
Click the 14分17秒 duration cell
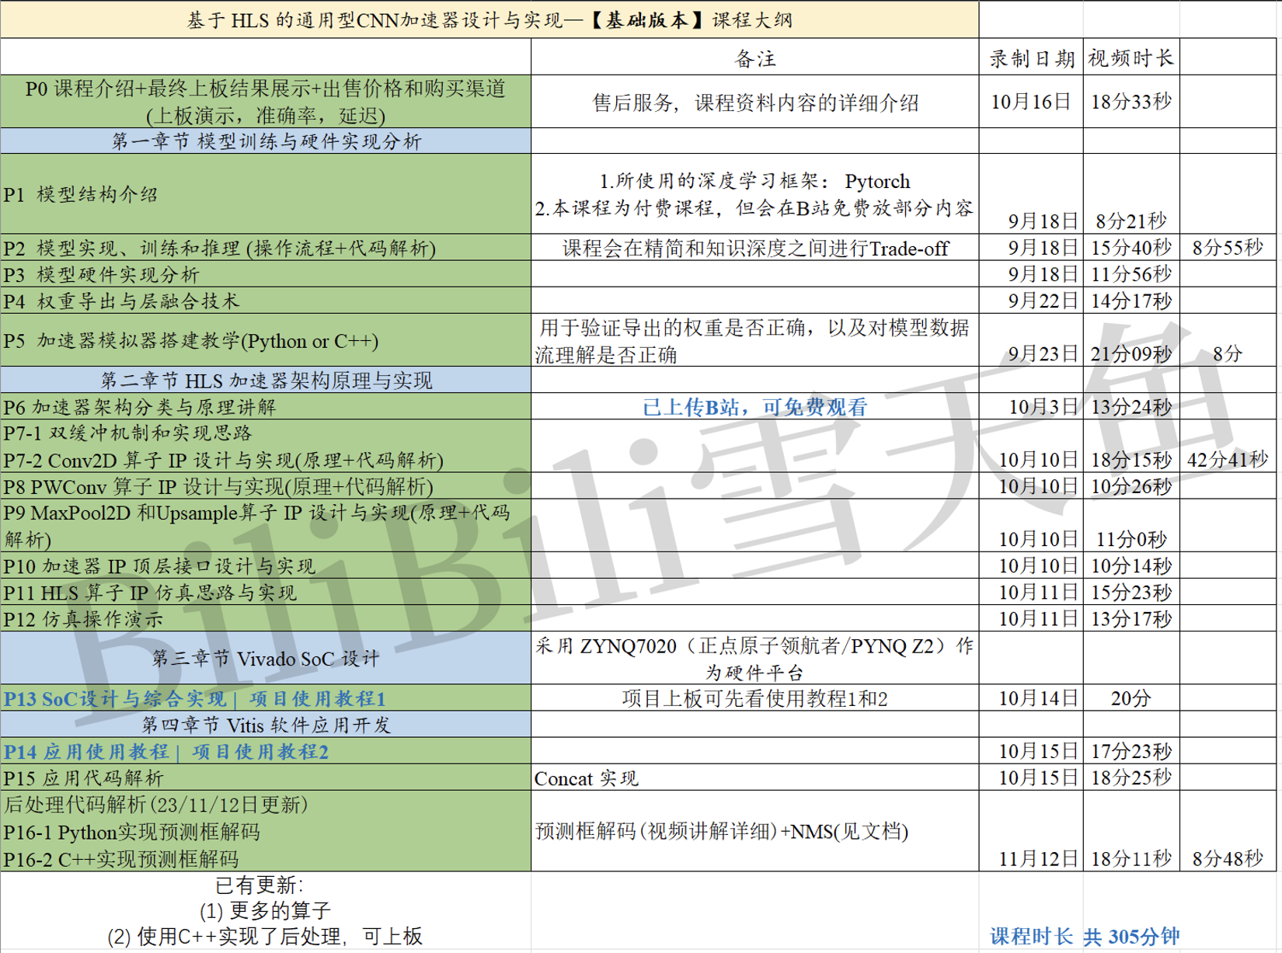1131,301
